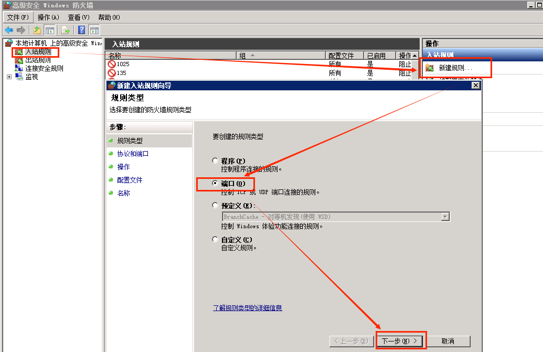
Task: Select the 自定义(C) radio button
Action: (215, 239)
